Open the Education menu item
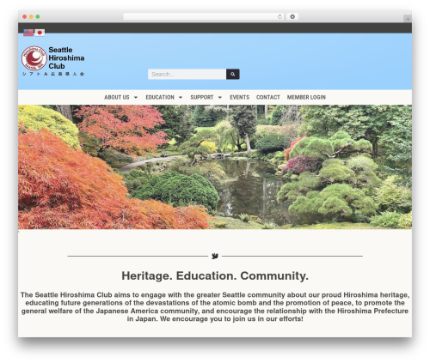This screenshot has height=363, width=430. pos(160,97)
